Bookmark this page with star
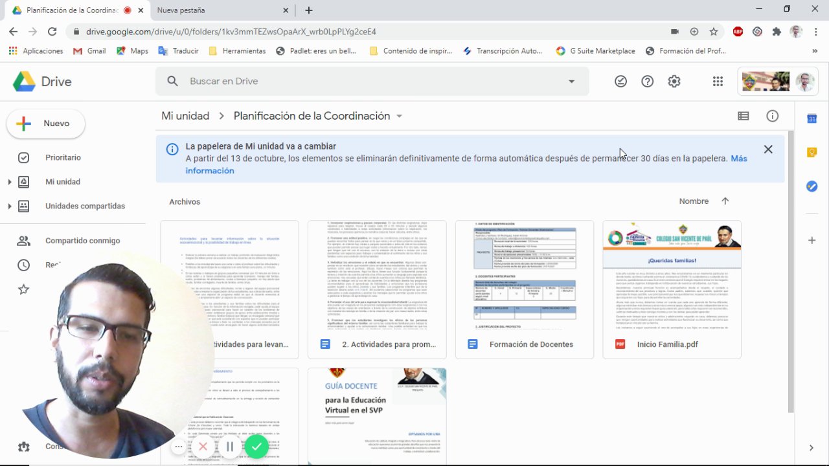The width and height of the screenshot is (829, 466). pos(714,31)
